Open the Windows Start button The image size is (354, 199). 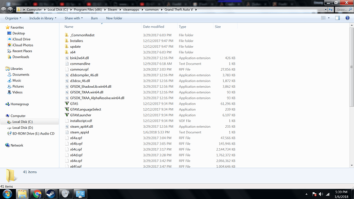point(7,194)
